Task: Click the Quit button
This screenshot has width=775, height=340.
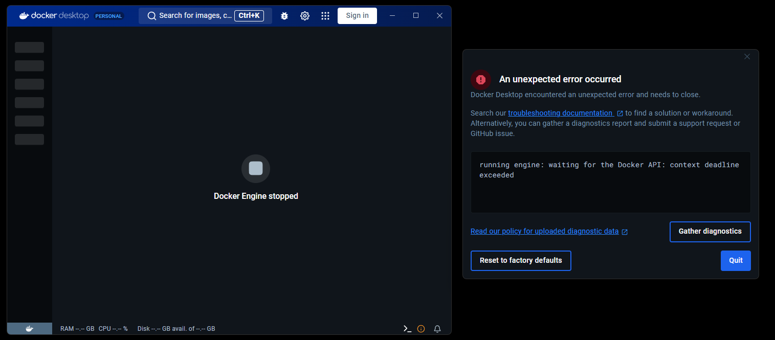Action: [x=736, y=261]
